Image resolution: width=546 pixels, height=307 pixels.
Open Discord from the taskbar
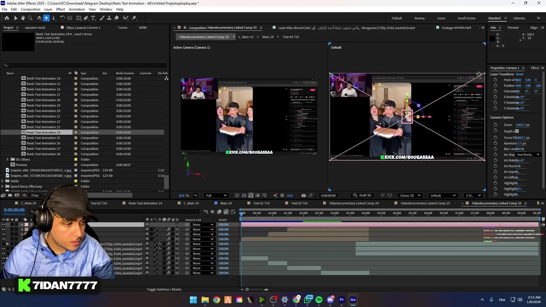click(x=330, y=300)
